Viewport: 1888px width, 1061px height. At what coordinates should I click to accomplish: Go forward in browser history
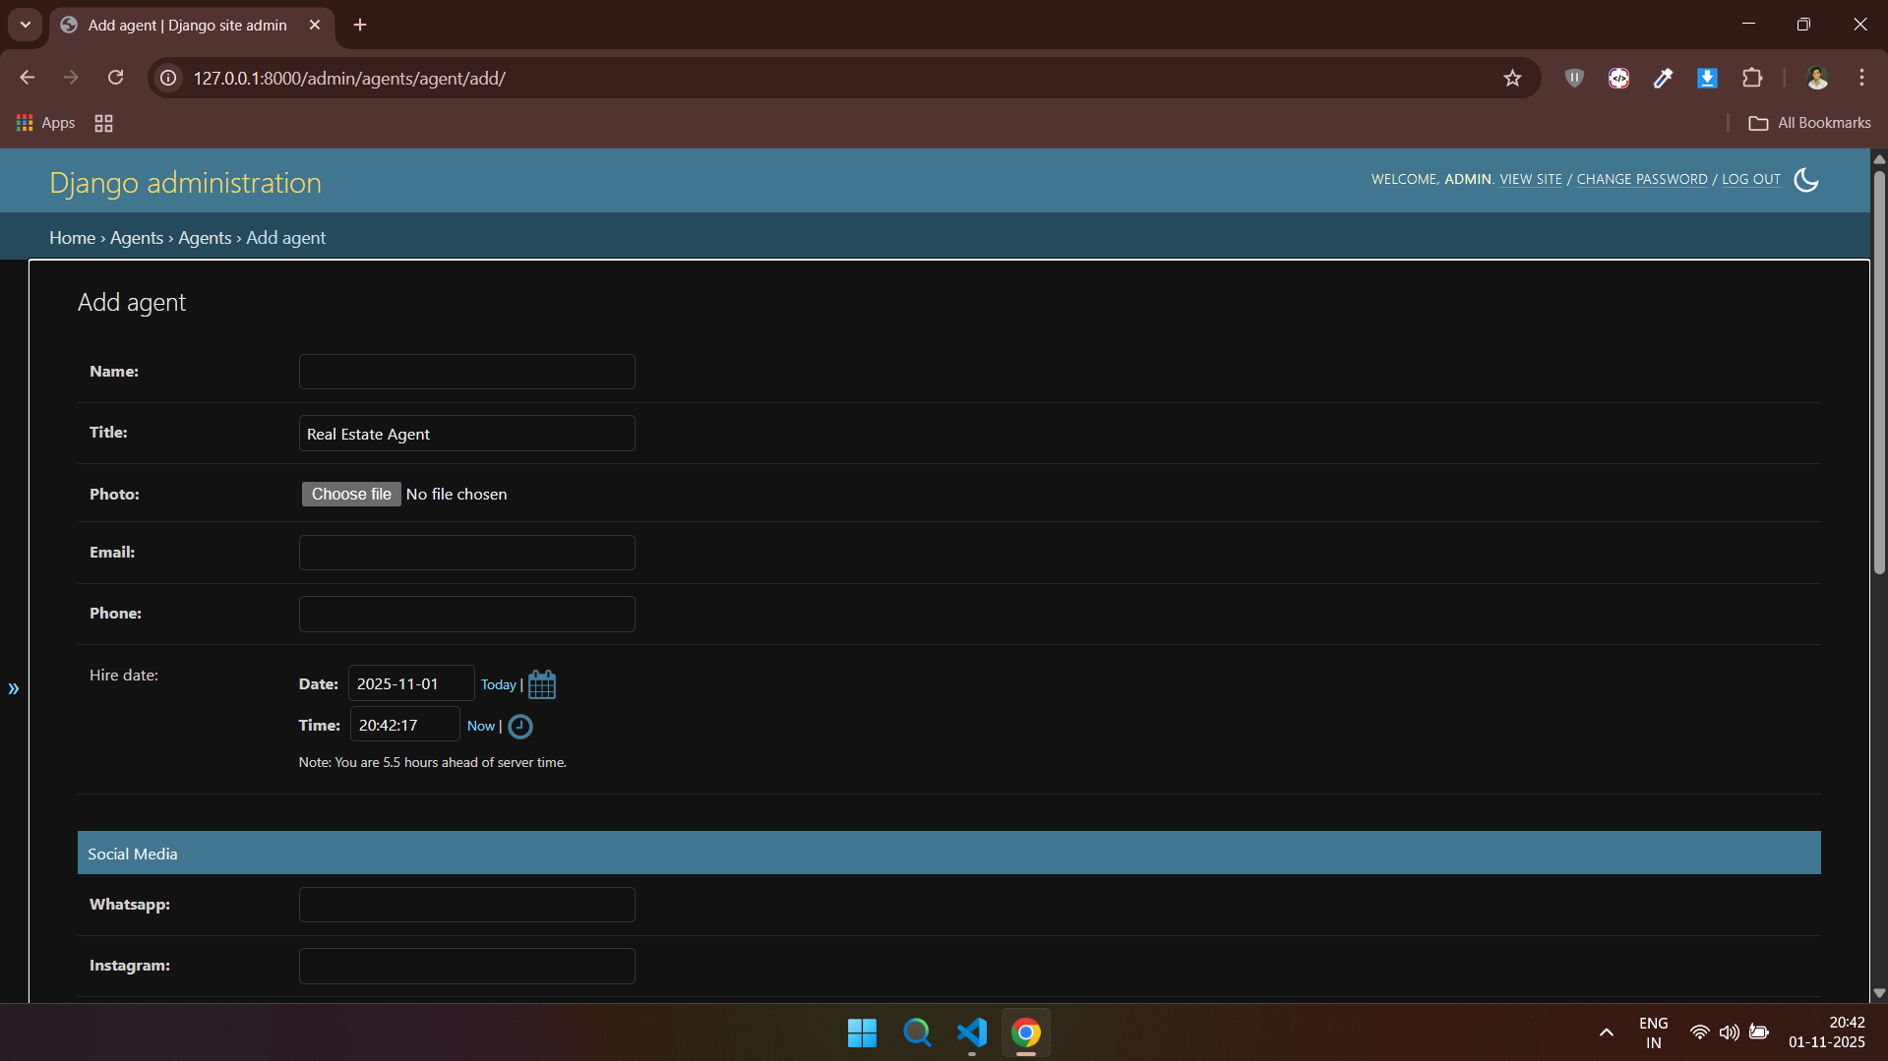point(71,78)
